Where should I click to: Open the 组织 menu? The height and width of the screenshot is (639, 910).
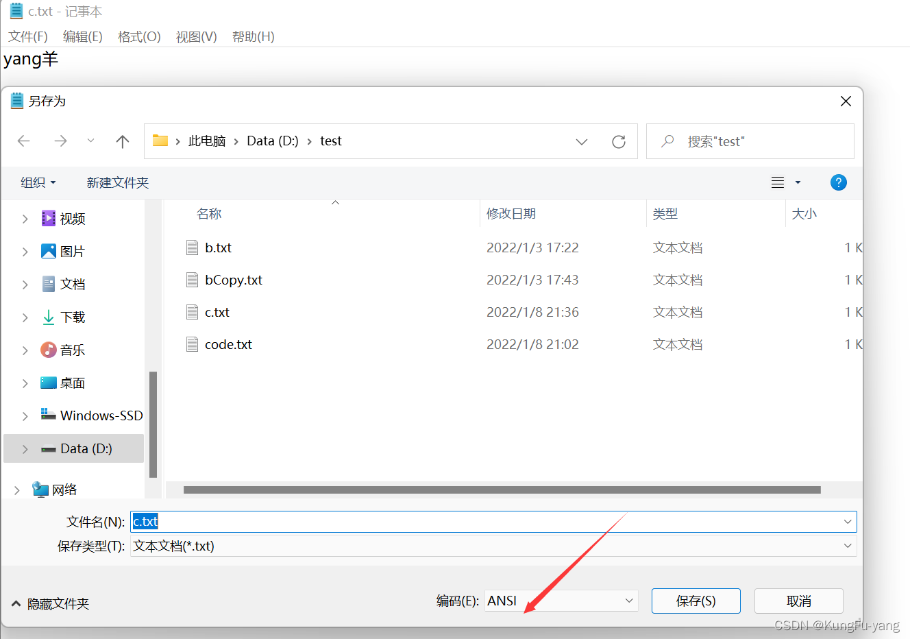tap(38, 182)
